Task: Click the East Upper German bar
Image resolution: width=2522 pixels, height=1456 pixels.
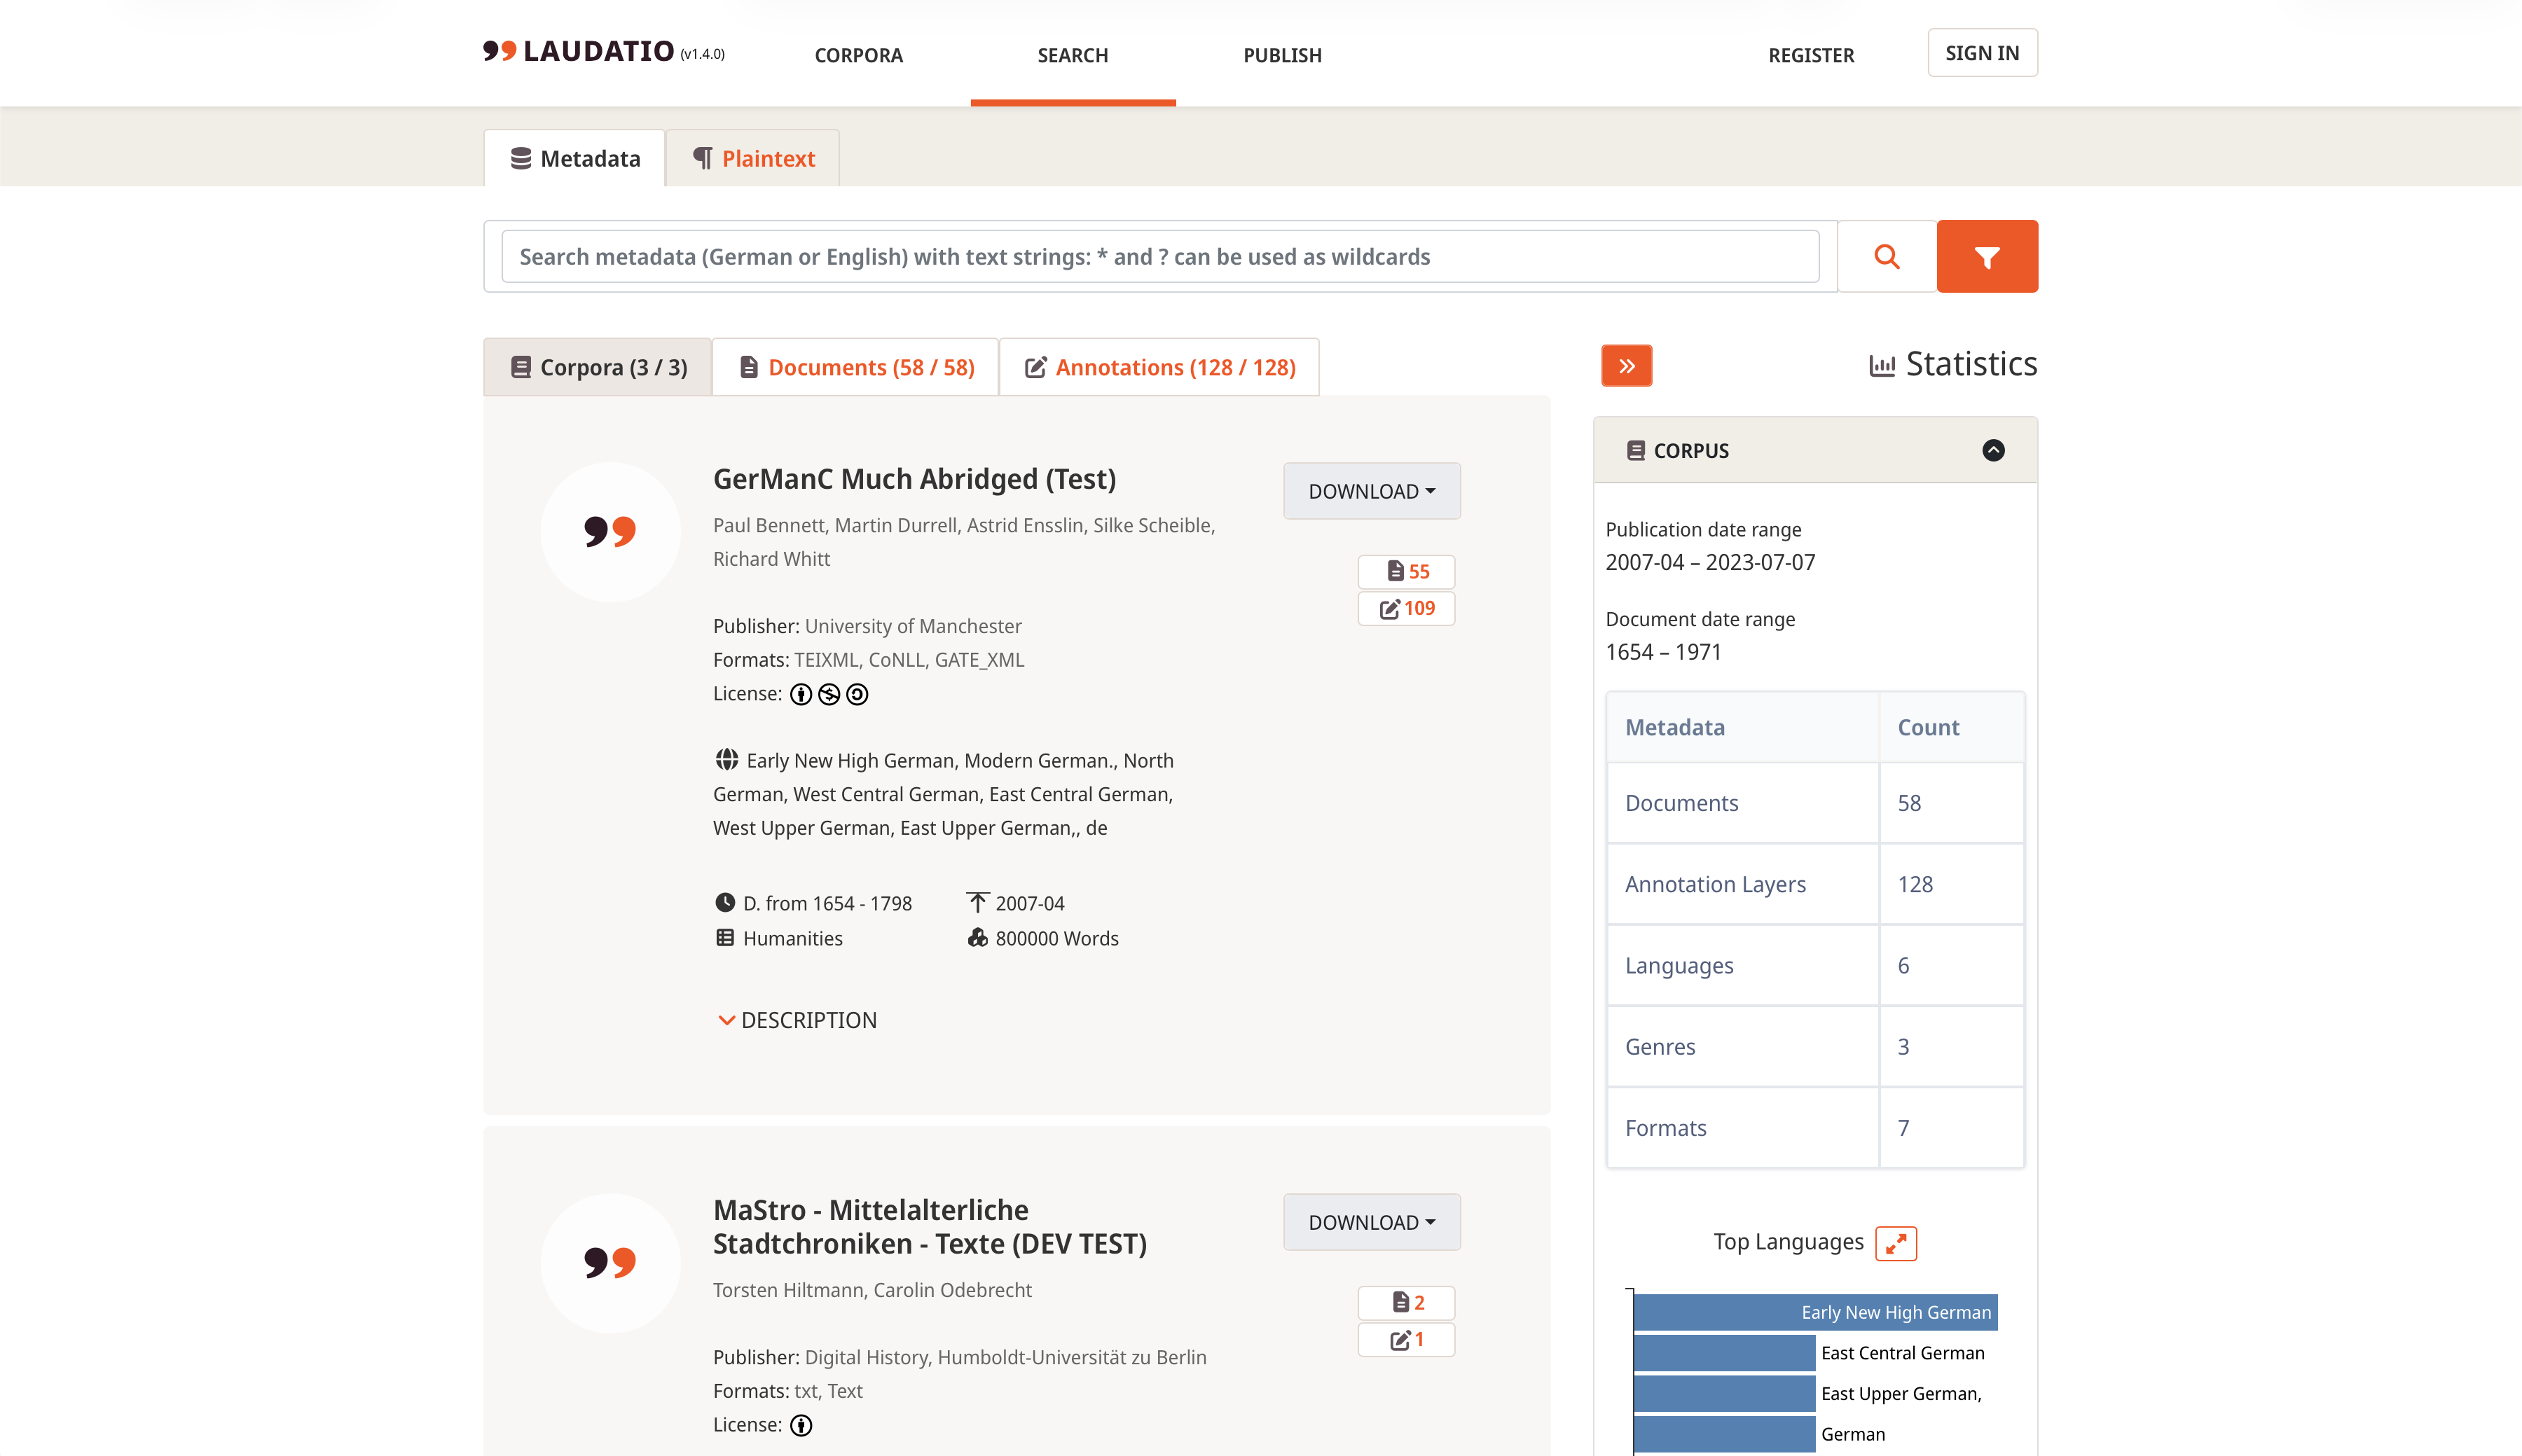Action: coord(1724,1393)
